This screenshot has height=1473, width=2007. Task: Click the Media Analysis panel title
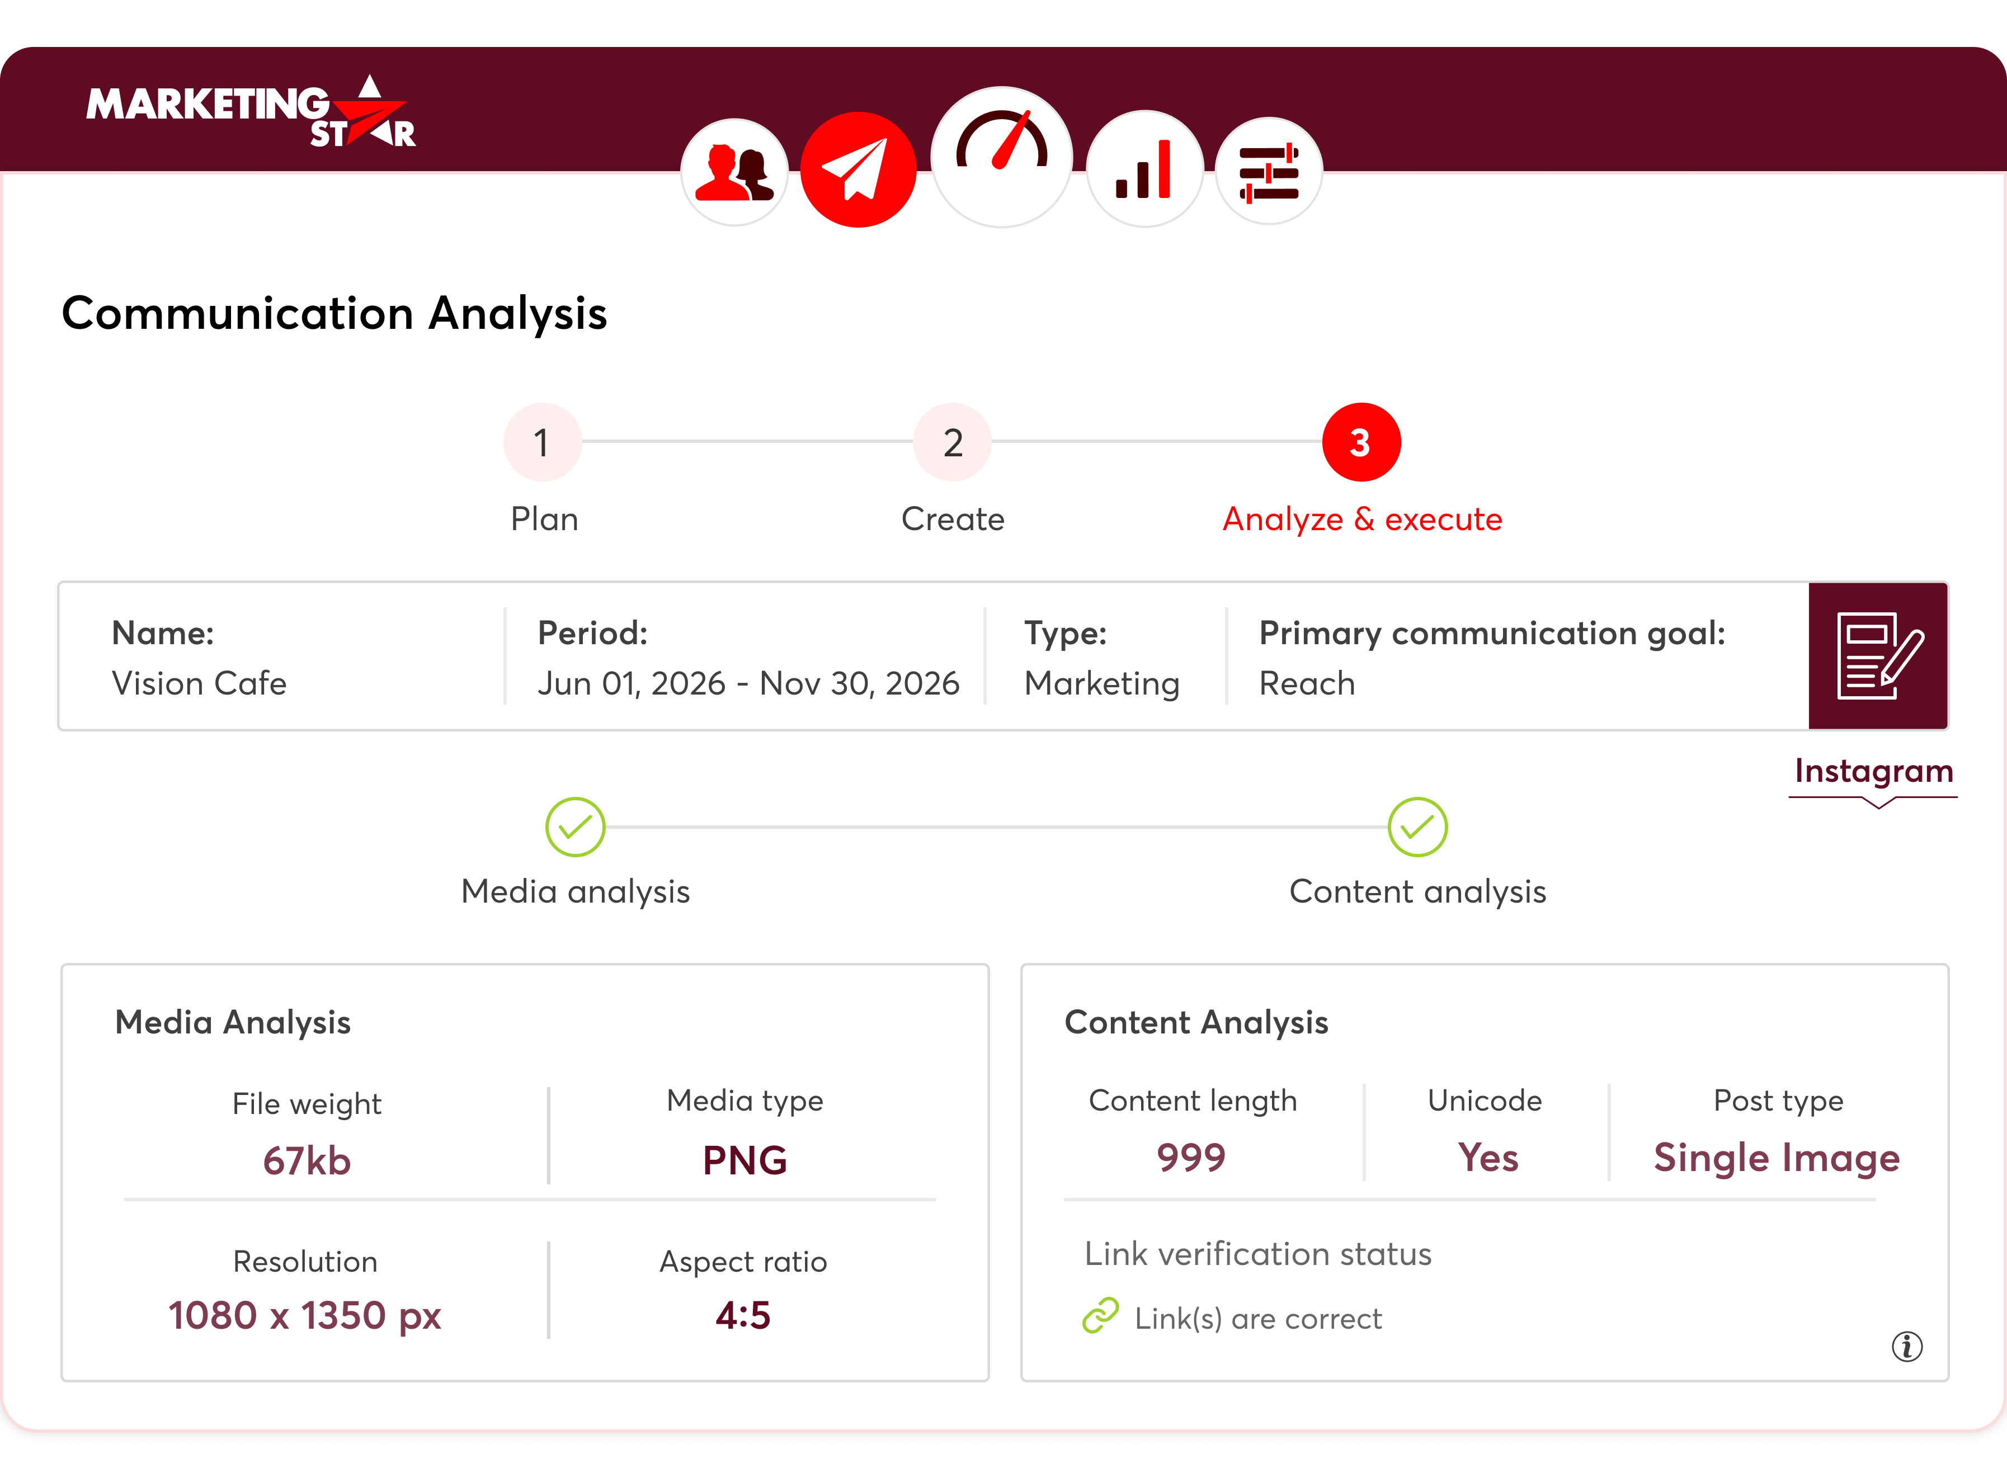[233, 1023]
